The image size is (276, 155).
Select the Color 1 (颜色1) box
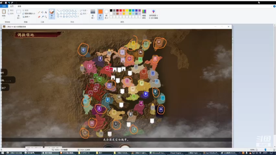coord(100,14)
